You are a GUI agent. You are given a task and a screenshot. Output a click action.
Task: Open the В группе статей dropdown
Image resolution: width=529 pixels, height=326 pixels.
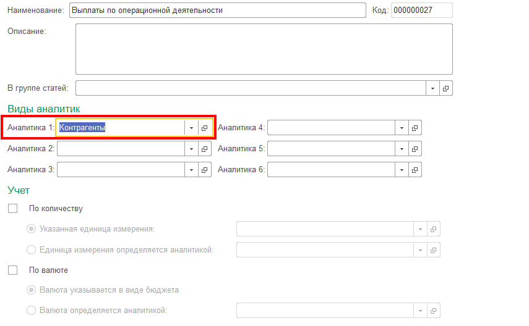tap(432, 88)
